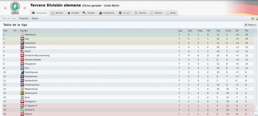Open the Reglas subview

click(x=35, y=18)
